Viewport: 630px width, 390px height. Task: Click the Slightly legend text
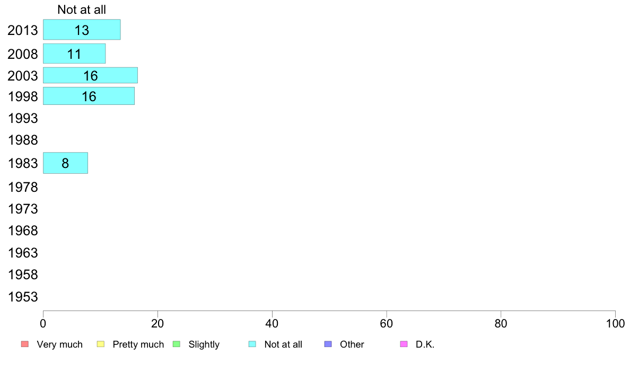click(204, 344)
